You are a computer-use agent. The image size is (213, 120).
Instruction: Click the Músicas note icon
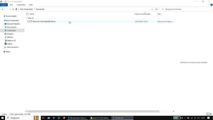[5, 37]
